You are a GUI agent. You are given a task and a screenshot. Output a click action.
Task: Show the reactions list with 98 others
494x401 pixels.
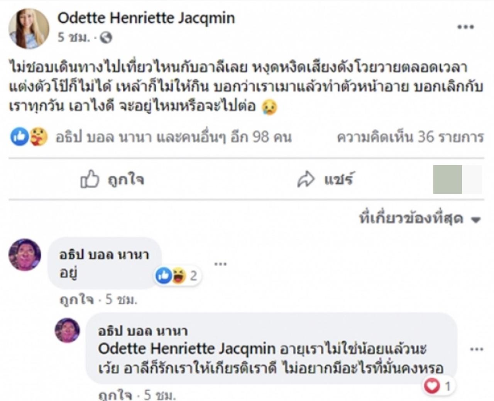pos(173,137)
